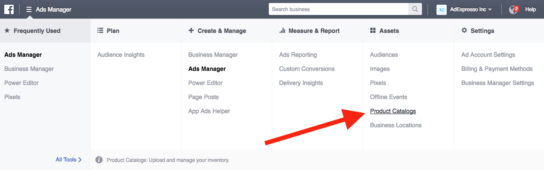Select Business Locations under Assets
Viewport: 544px width, 170px height.
pos(396,125)
